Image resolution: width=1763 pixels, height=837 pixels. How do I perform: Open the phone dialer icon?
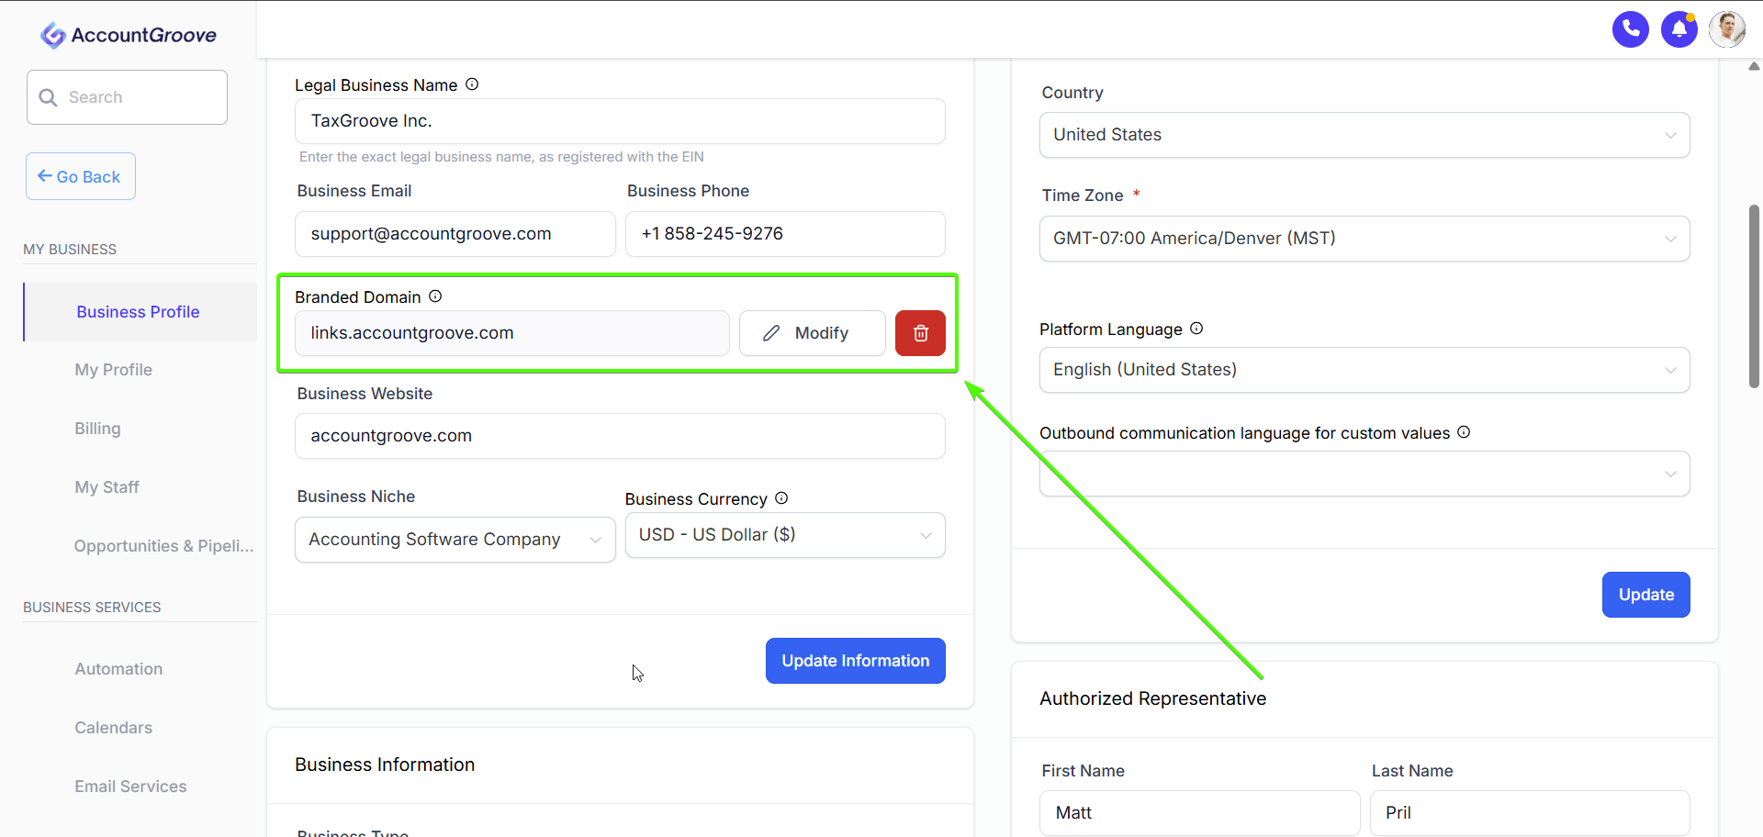[x=1631, y=29]
